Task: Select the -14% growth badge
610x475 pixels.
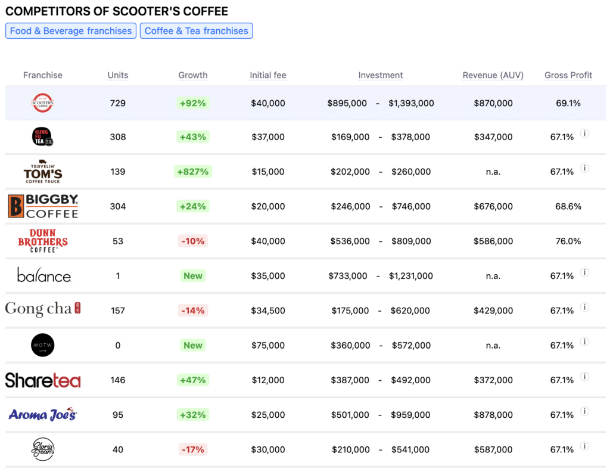Action: pos(193,311)
